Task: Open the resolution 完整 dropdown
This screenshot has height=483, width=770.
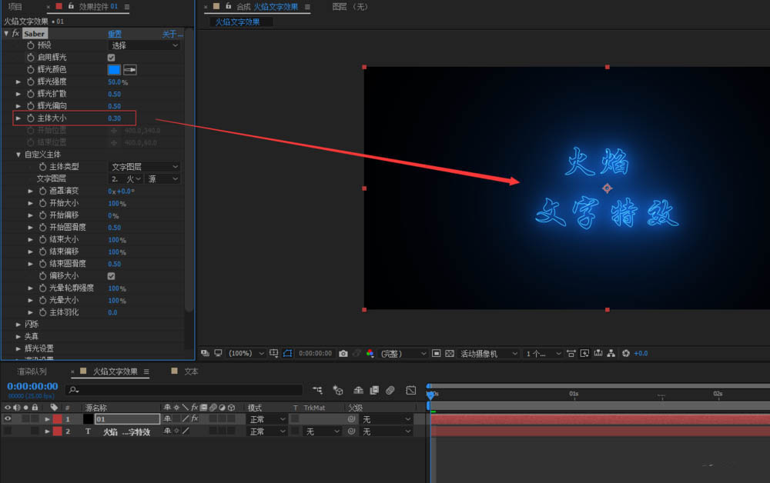Action: point(403,354)
